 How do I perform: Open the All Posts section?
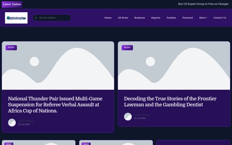tap(123, 18)
